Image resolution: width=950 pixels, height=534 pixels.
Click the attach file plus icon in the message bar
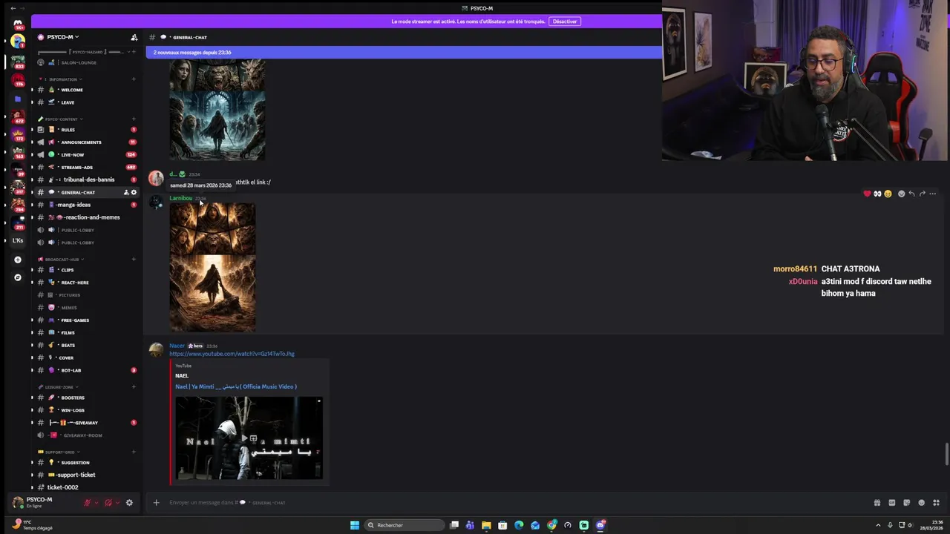(156, 502)
